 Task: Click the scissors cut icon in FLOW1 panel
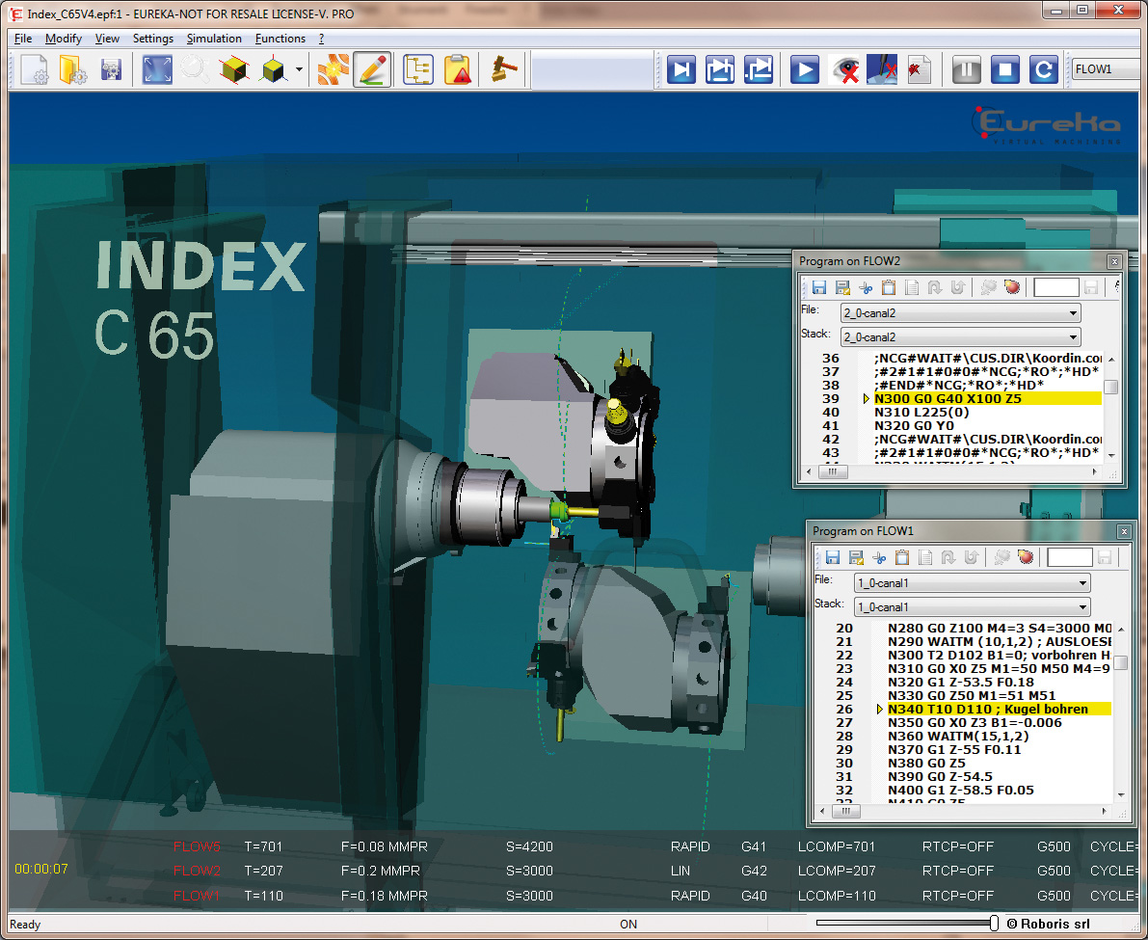coord(879,558)
